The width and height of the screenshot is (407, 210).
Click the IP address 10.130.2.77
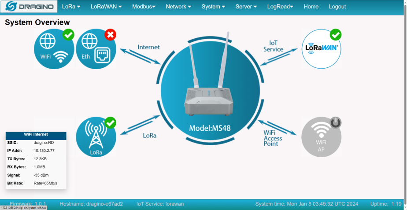44,151
